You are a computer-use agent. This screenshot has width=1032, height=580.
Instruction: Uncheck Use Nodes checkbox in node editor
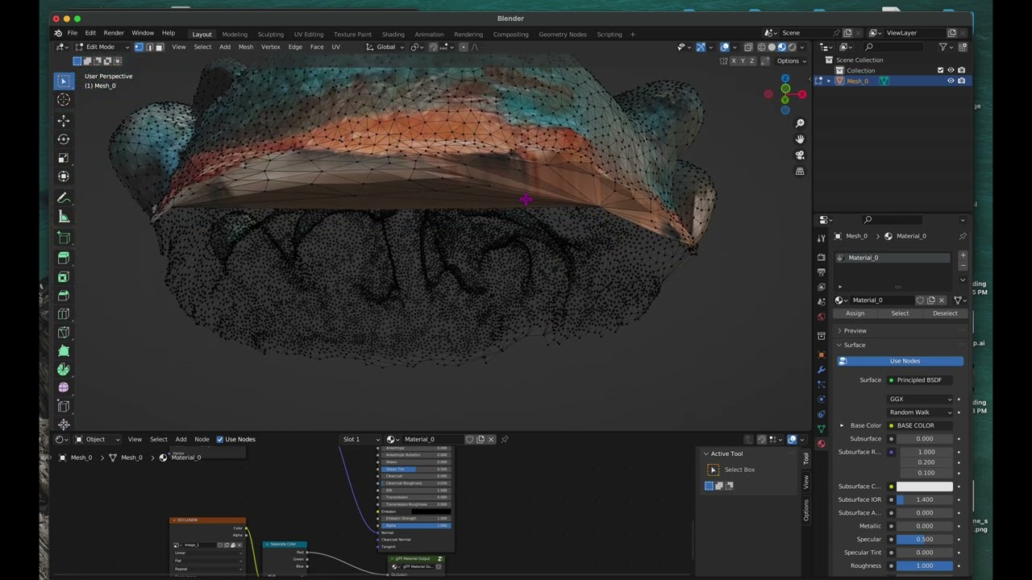[219, 439]
